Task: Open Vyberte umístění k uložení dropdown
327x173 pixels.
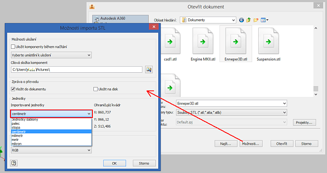Action: coord(51,55)
